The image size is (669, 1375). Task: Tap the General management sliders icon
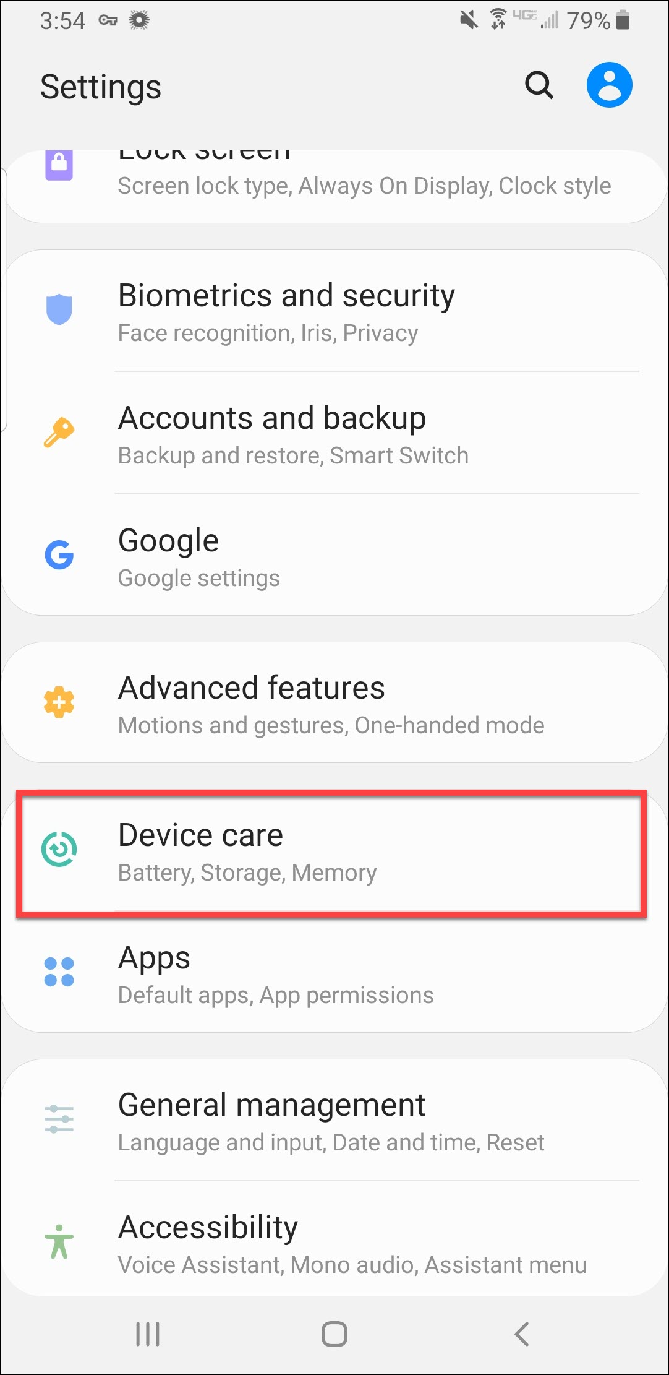pos(59,1119)
